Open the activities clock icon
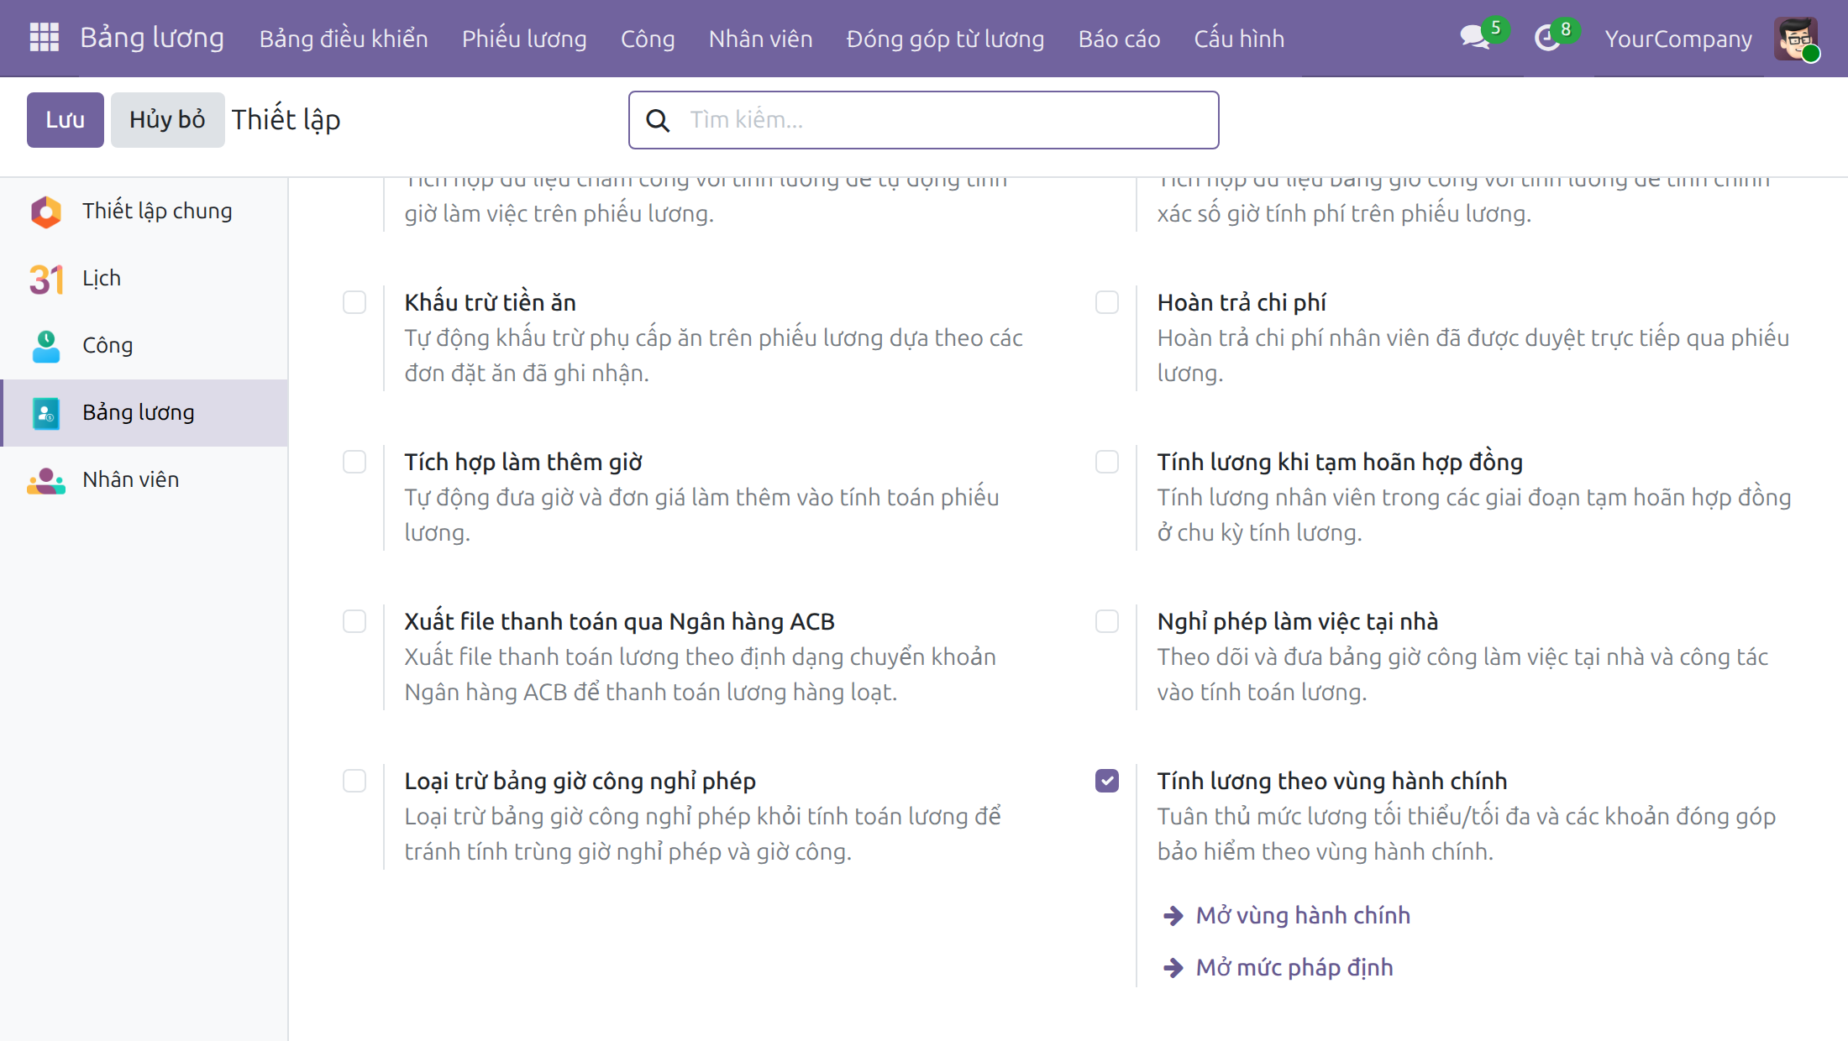This screenshot has height=1041, width=1848. (x=1547, y=38)
